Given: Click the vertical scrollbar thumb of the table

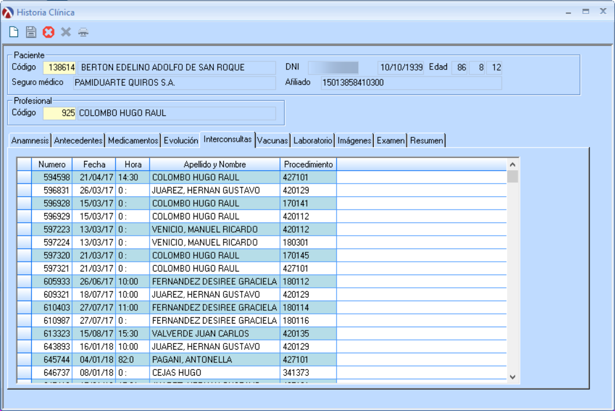Looking at the screenshot, I should coord(512,177).
